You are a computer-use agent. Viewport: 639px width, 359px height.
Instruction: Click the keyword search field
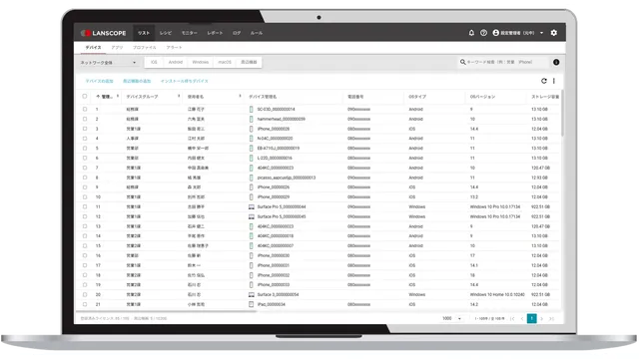503,62
